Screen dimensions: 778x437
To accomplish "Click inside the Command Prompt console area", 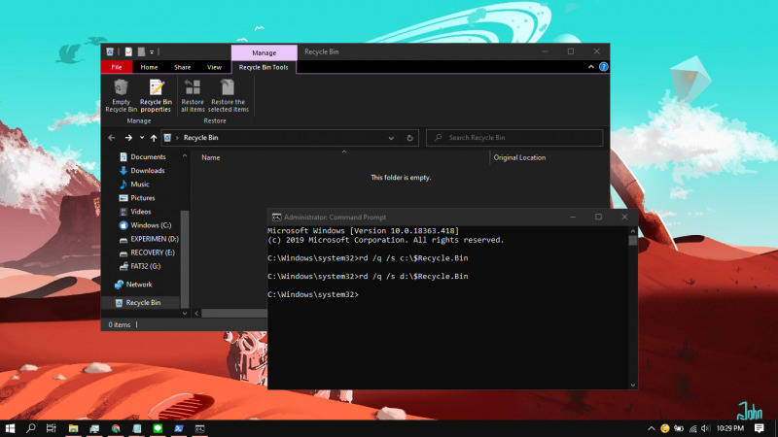I will pyautogui.click(x=447, y=307).
